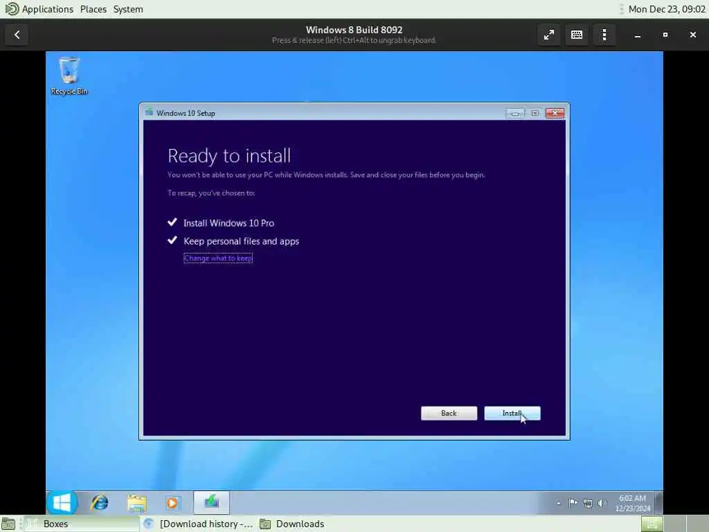Open the keyboard shortcuts menu in Boxes
This screenshot has height=532, width=709.
pyautogui.click(x=577, y=35)
